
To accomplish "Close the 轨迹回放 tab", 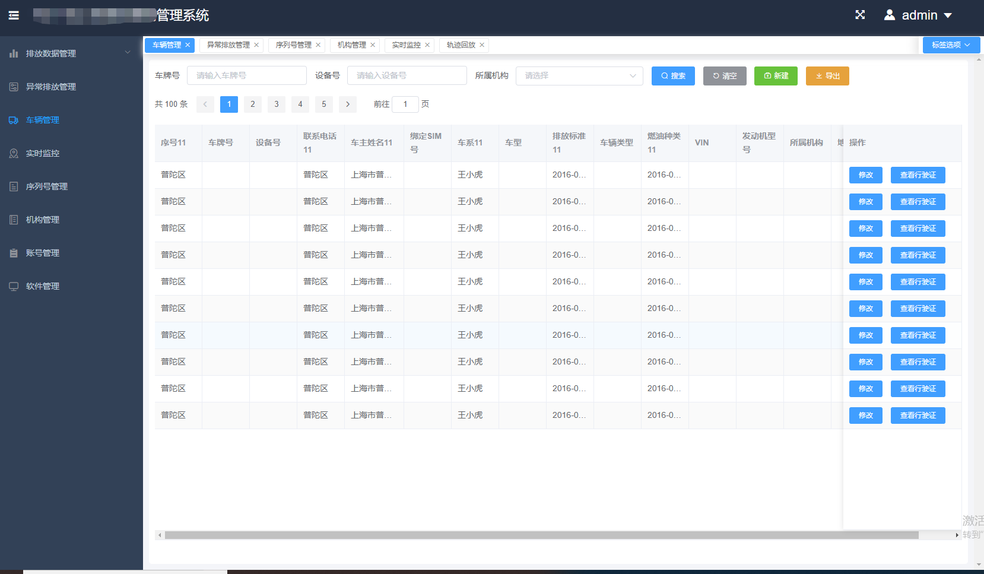I will pos(482,45).
